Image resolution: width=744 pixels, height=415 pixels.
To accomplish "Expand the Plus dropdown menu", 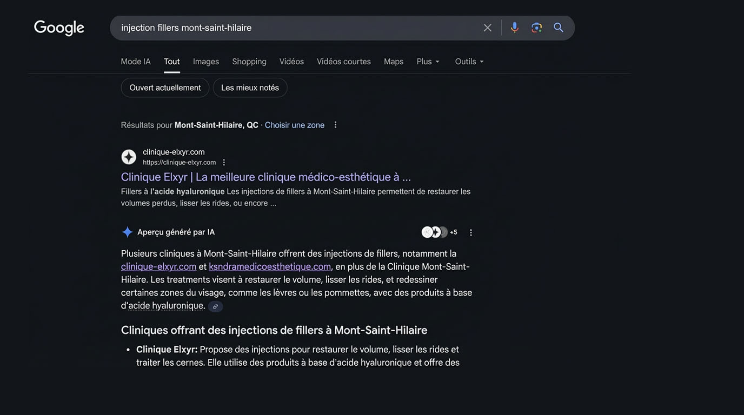I will click(428, 62).
